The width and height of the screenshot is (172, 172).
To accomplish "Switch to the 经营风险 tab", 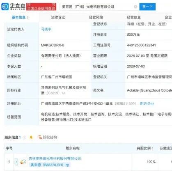I will tap(96, 17).
